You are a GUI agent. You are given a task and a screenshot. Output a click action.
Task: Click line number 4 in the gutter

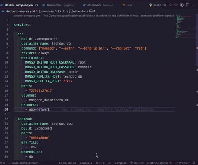coord(7,34)
